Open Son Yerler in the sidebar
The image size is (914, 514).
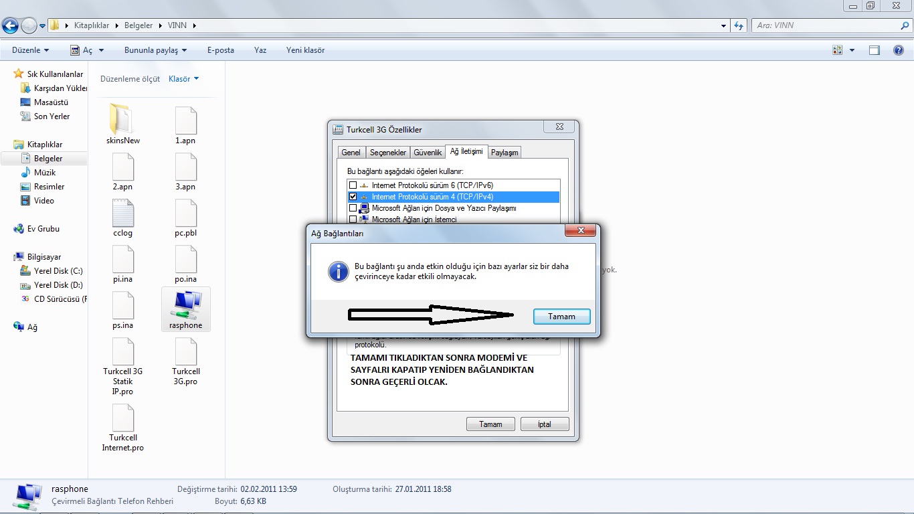pos(52,116)
